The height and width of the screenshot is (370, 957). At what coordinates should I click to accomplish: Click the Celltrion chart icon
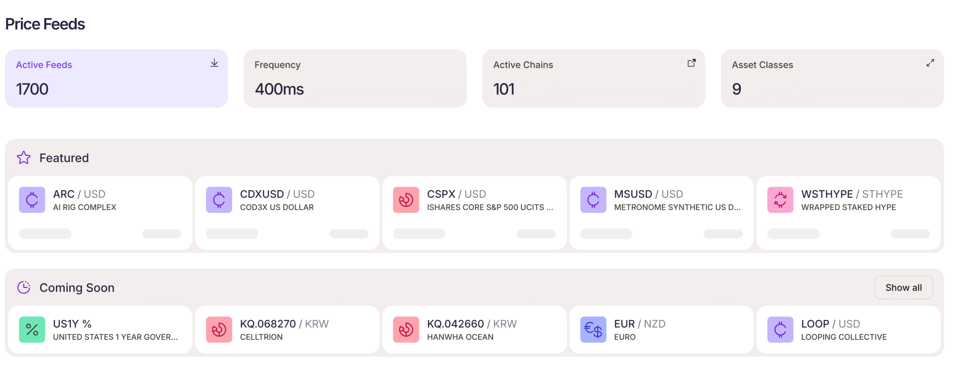[x=219, y=329]
